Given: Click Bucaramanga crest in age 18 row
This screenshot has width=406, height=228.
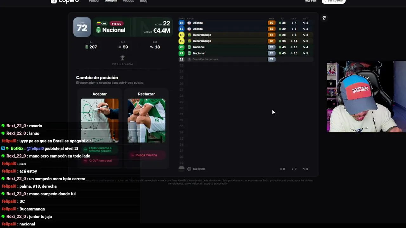Looking at the screenshot, I should tap(189, 35).
